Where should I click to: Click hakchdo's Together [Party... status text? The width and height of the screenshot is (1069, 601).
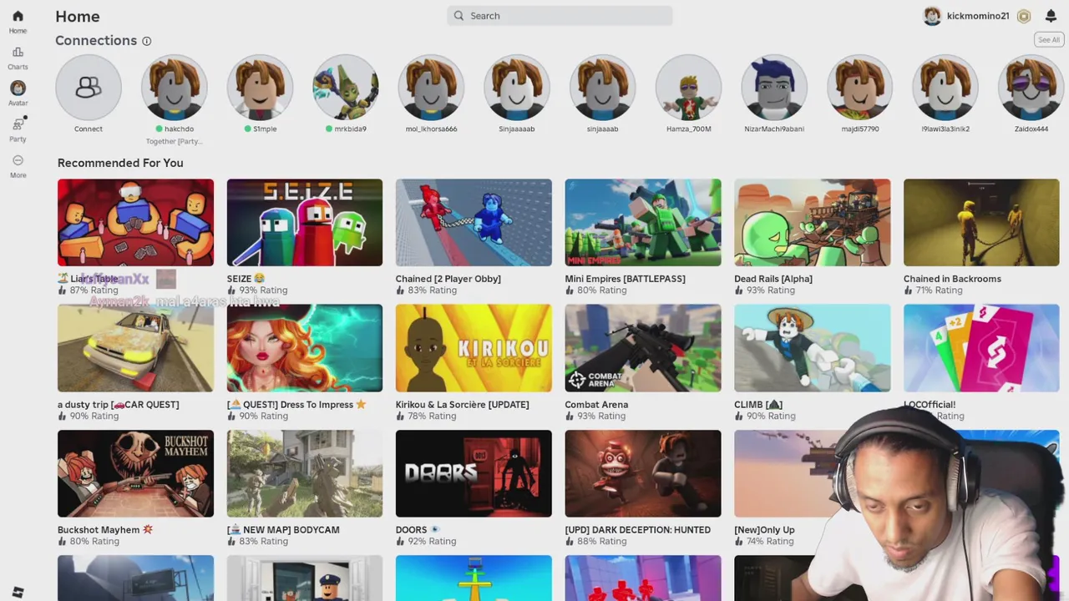[174, 142]
